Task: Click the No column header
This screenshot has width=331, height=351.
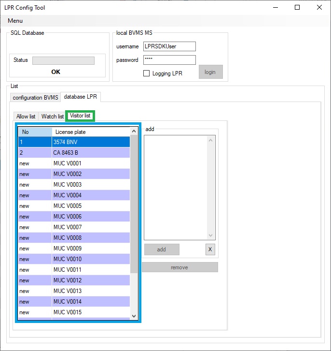Action: point(35,132)
